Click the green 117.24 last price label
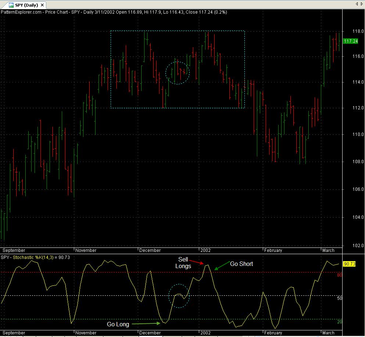The image size is (365, 337). (x=350, y=41)
